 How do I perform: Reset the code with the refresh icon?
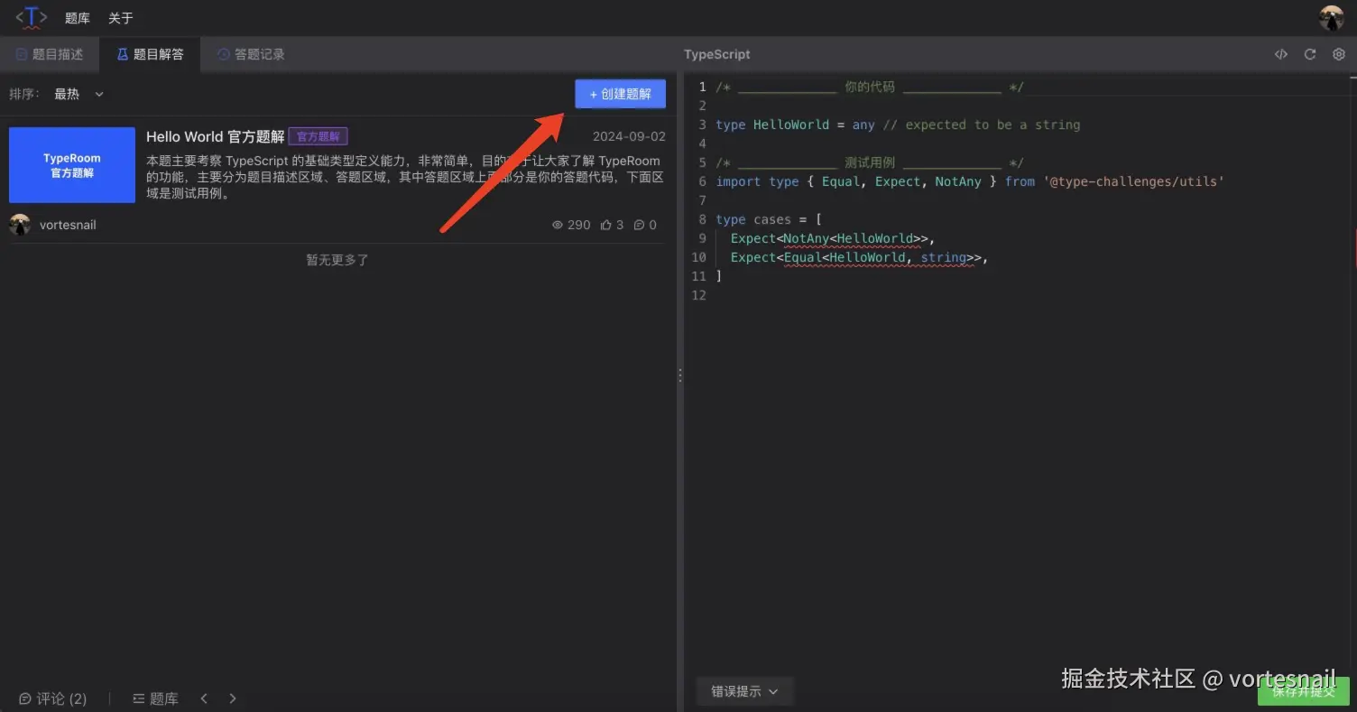pyautogui.click(x=1309, y=54)
